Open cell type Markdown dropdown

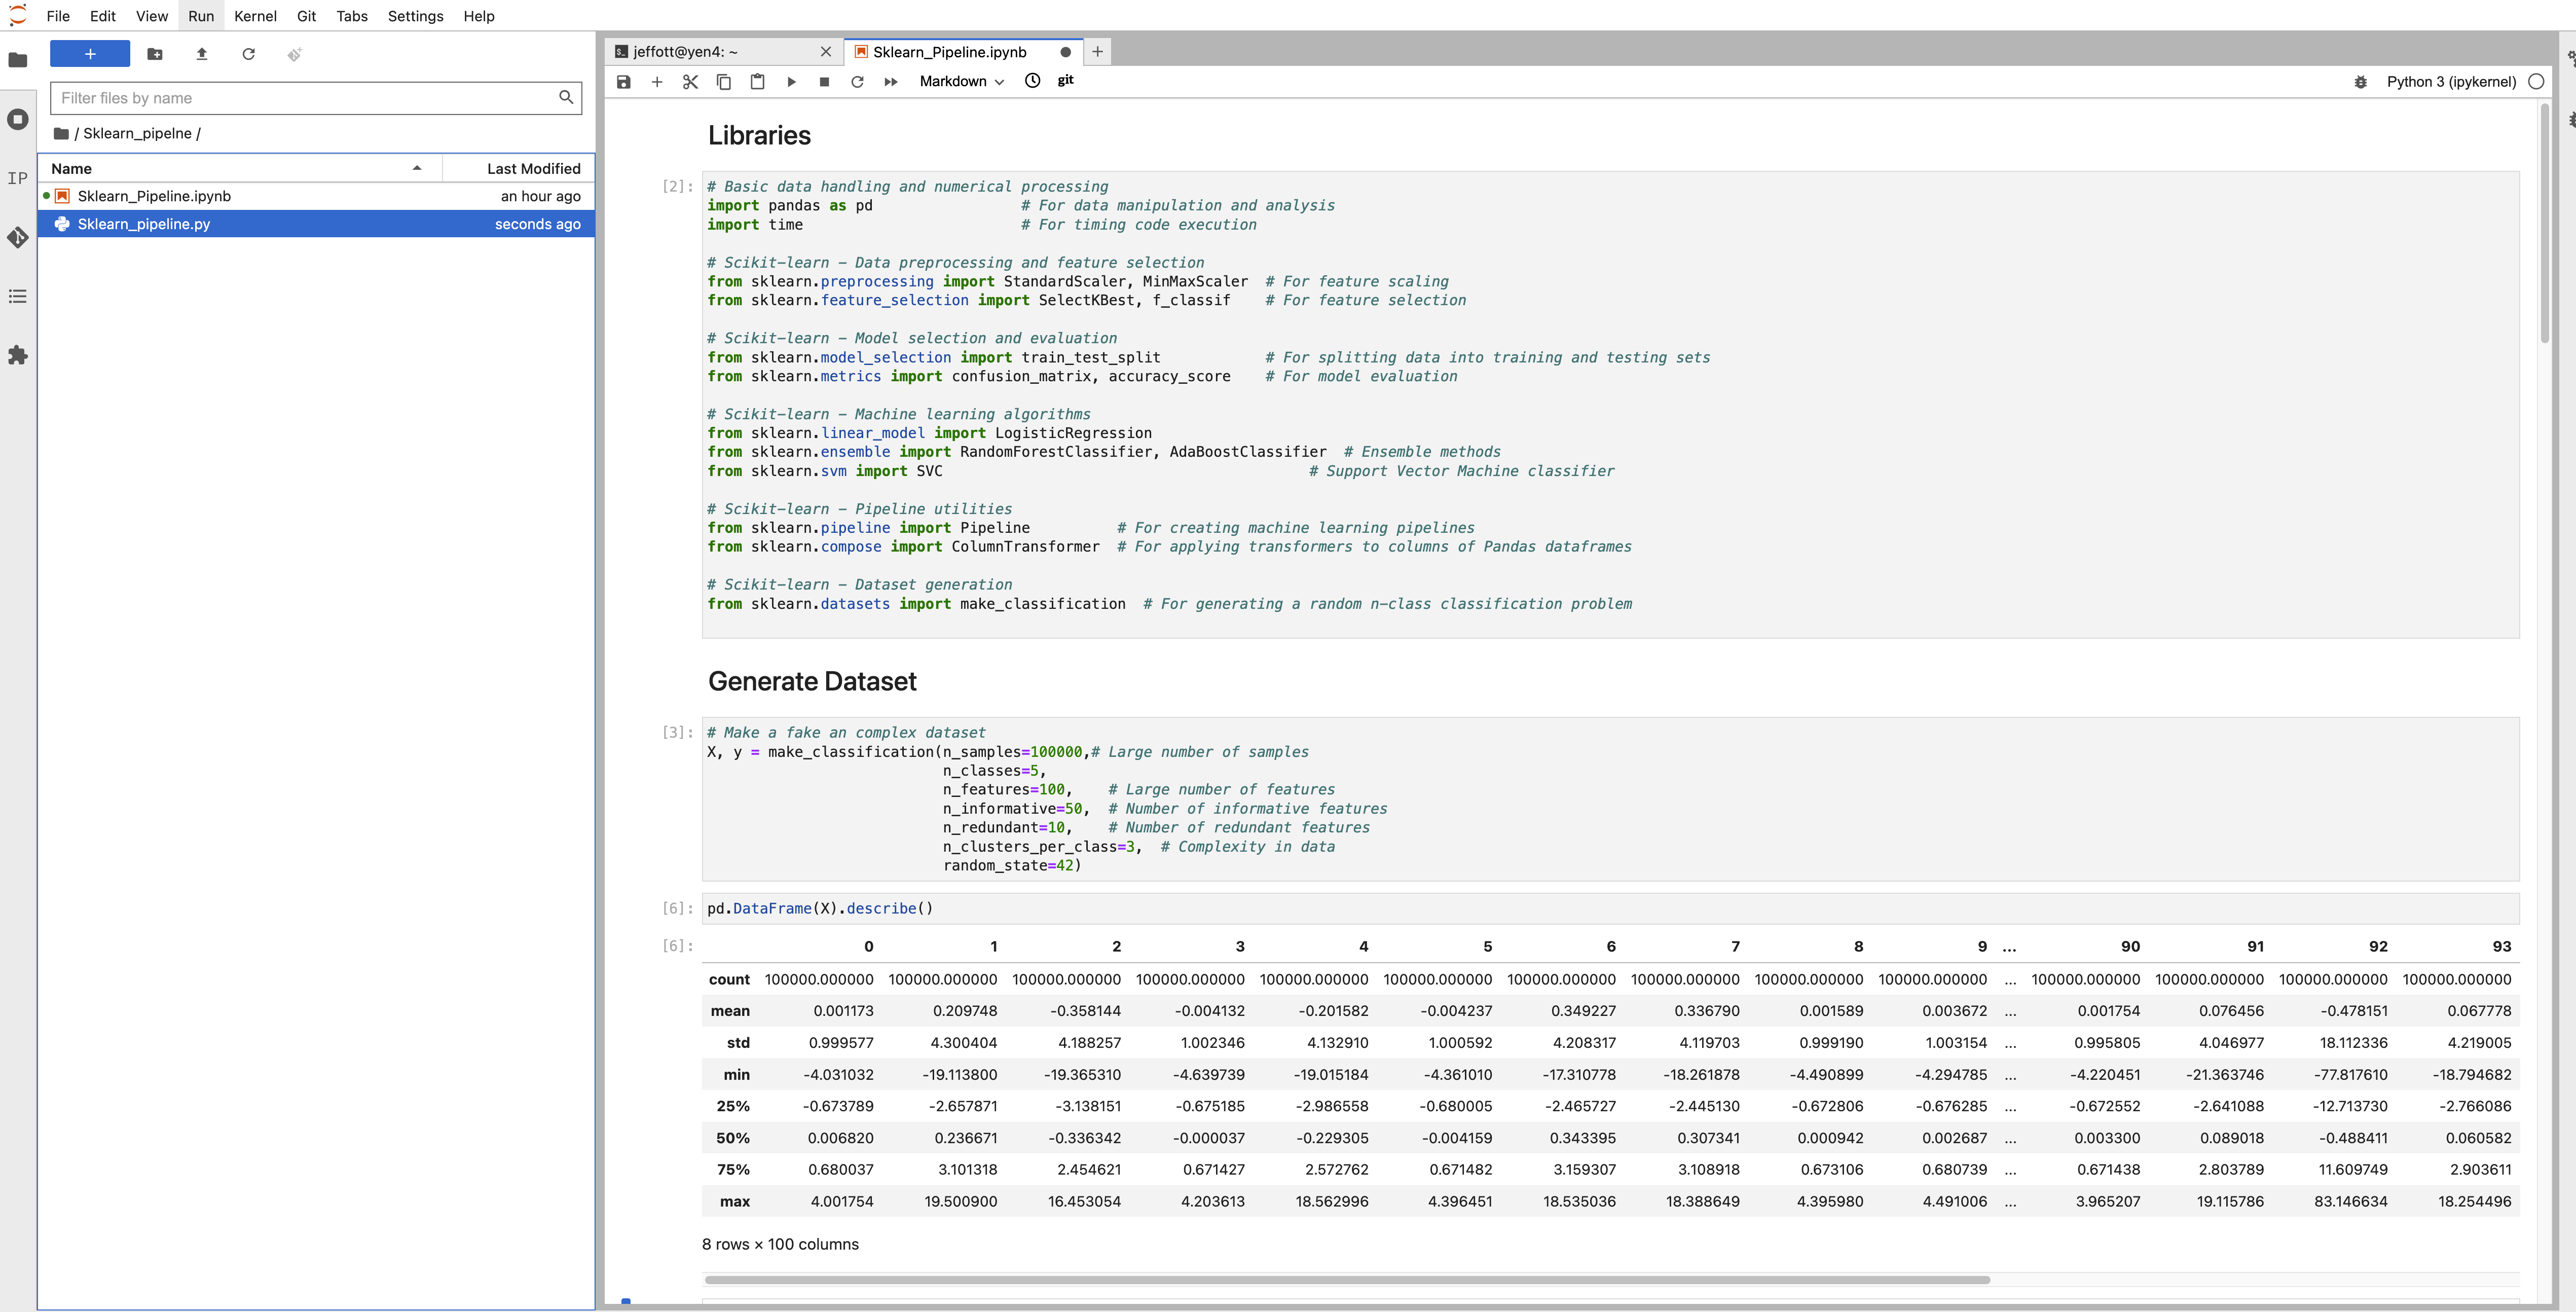961,82
